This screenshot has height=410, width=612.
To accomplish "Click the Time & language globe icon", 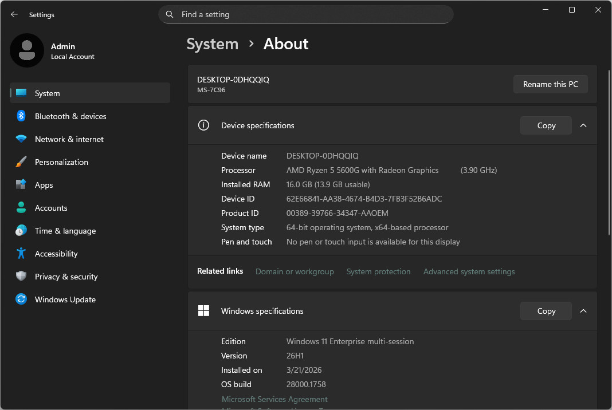I will (x=21, y=231).
